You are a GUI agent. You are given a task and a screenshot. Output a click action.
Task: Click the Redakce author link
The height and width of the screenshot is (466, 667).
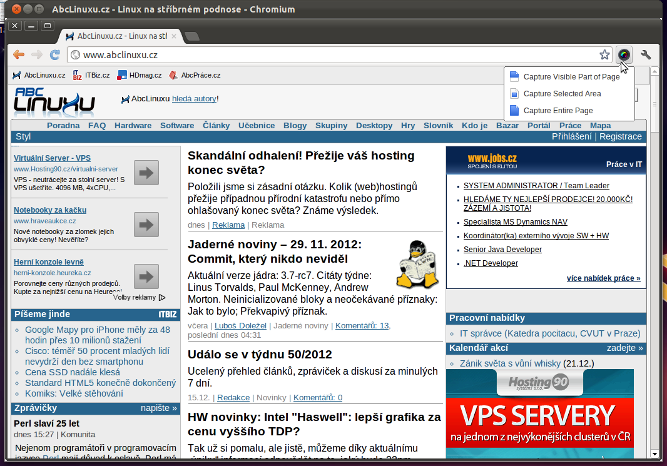coord(233,398)
